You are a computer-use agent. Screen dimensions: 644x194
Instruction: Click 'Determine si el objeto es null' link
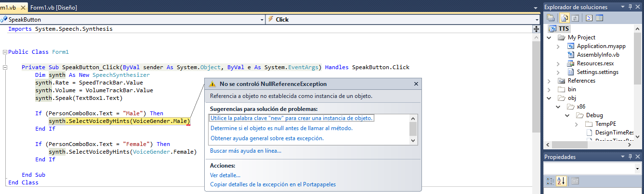(282, 128)
